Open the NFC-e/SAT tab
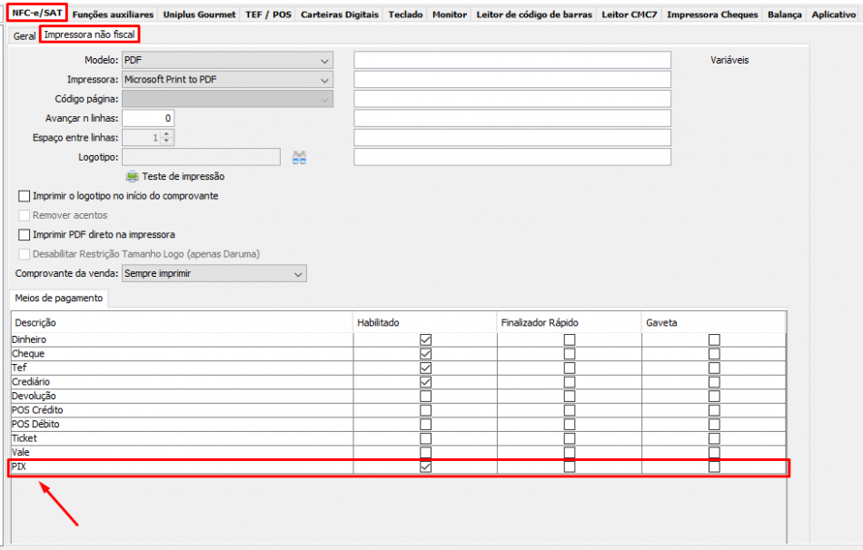The width and height of the screenshot is (863, 550). [37, 13]
